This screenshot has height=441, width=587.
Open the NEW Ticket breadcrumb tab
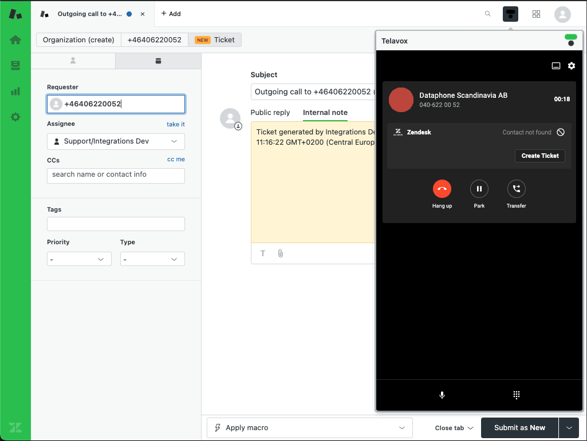[x=215, y=40]
